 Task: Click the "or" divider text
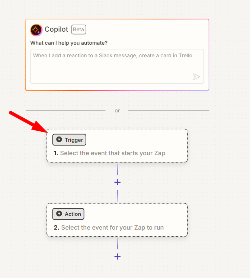117,111
